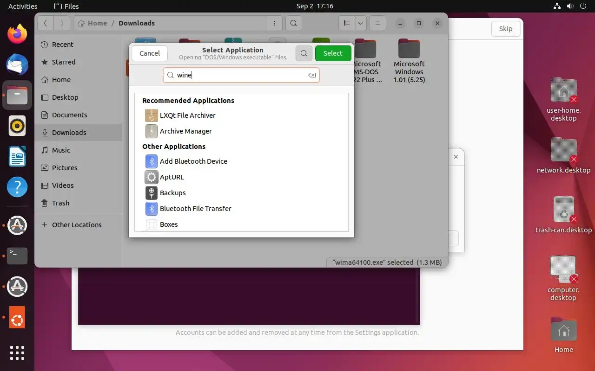
Task: Open Documents in Files sidebar
Action: pos(78,115)
